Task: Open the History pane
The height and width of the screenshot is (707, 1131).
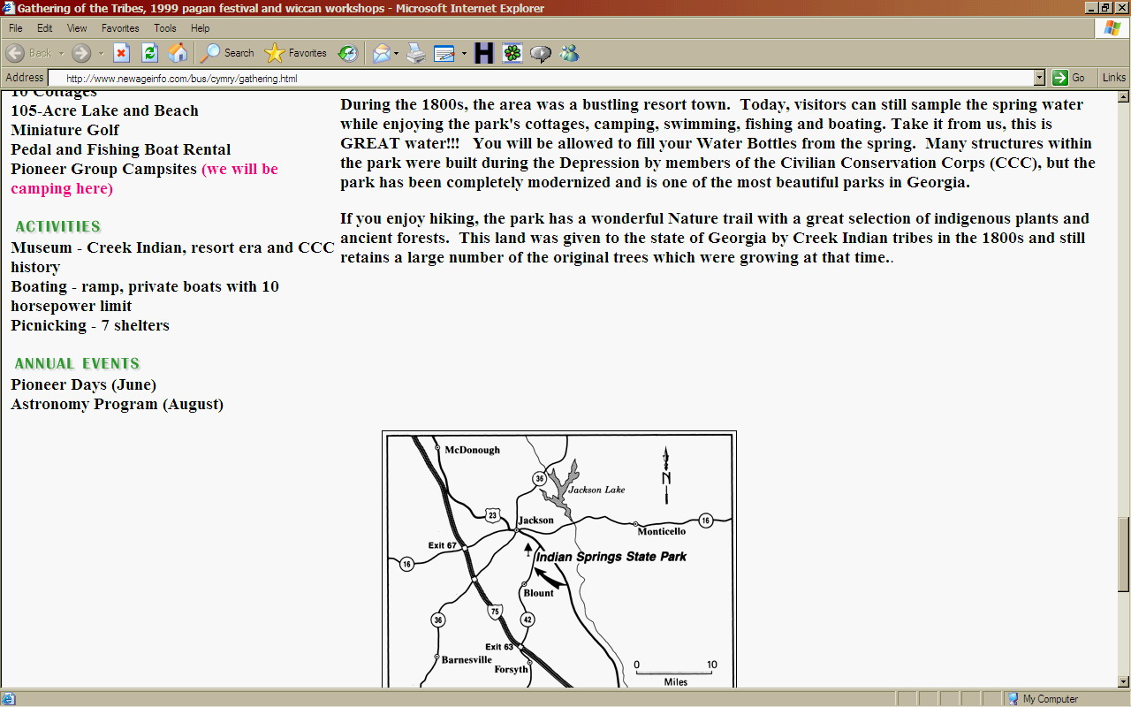Action: (x=348, y=53)
